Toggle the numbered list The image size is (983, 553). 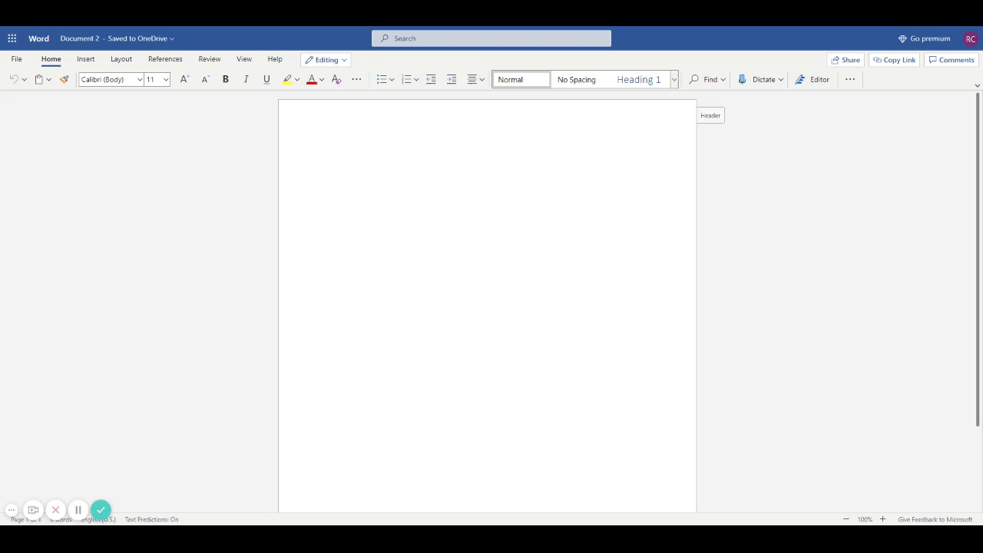tap(407, 79)
